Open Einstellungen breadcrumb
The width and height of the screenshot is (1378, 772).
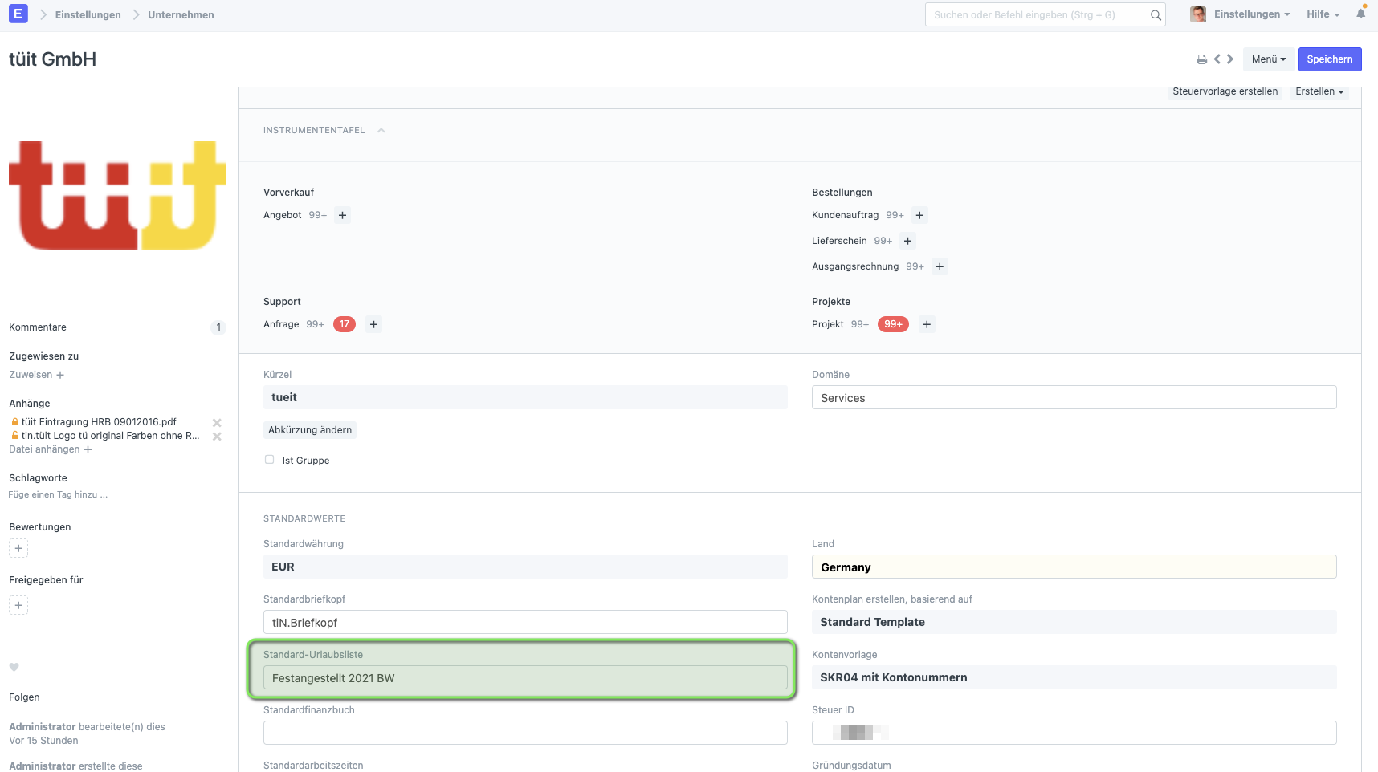(88, 15)
